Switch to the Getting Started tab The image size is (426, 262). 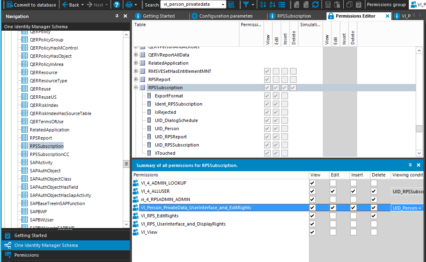tap(155, 16)
